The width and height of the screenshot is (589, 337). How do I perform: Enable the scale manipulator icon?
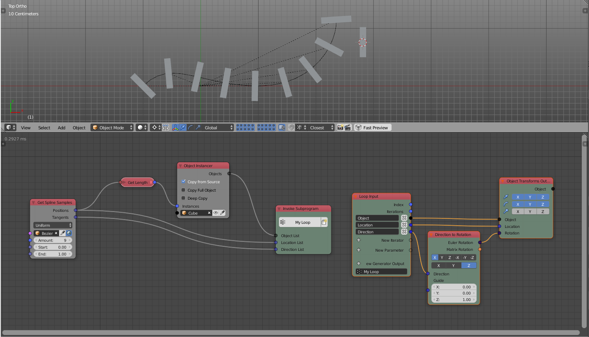tap(198, 127)
